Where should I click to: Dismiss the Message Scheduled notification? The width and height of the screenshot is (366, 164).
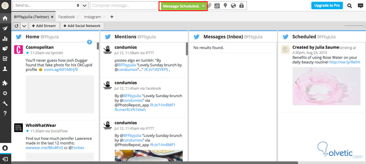click(x=203, y=6)
